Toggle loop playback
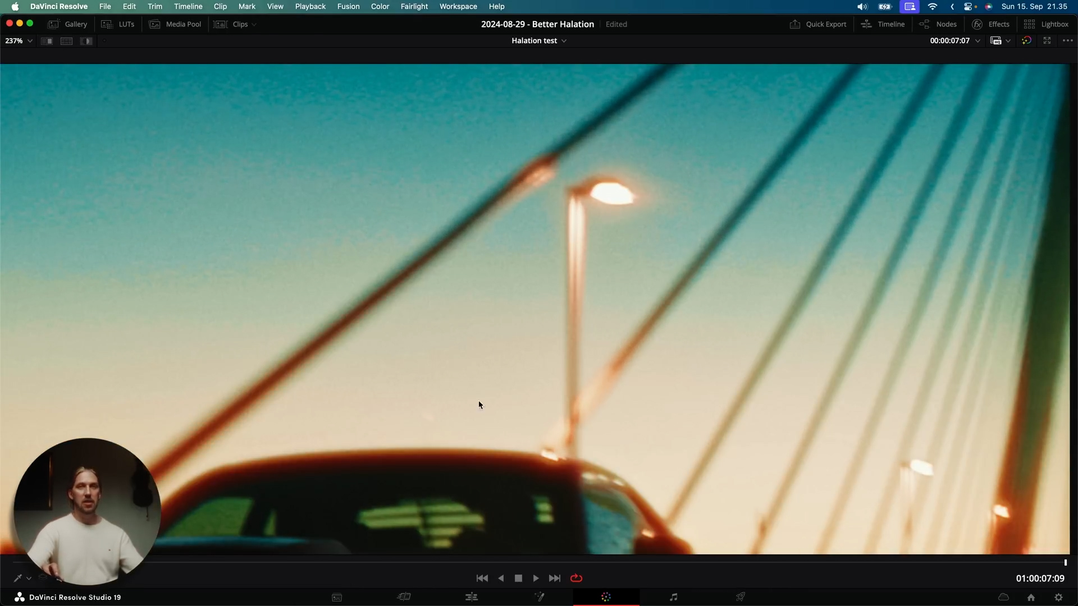Viewport: 1078px width, 606px height. point(576,578)
